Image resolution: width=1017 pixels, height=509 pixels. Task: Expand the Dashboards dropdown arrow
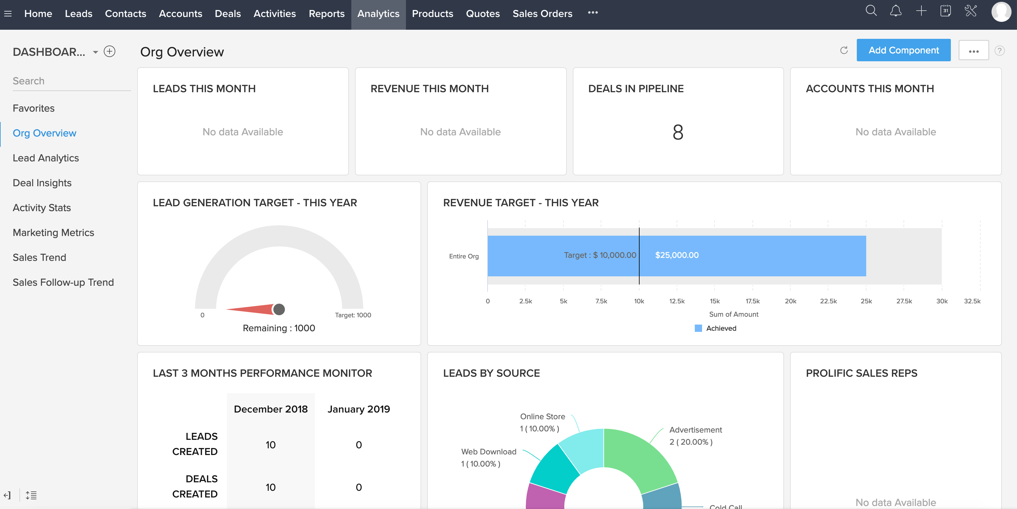[95, 52]
